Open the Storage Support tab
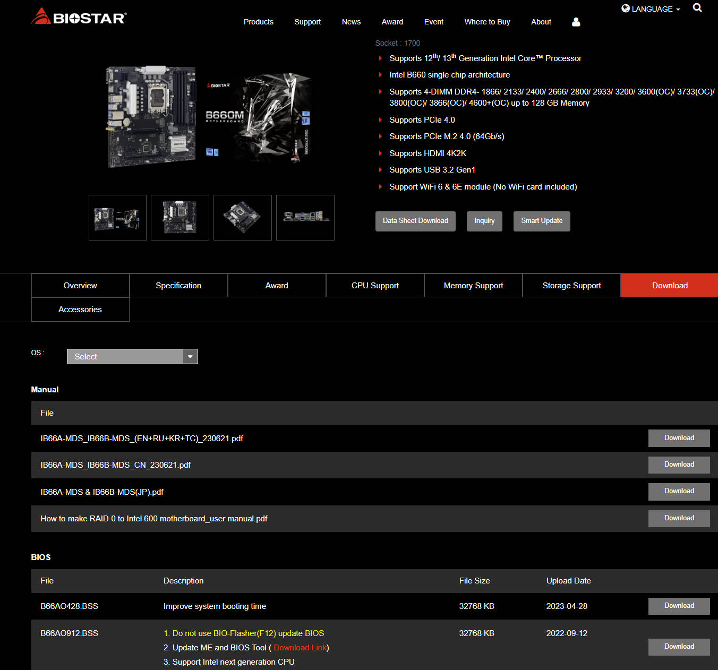Image resolution: width=718 pixels, height=670 pixels. (x=571, y=286)
